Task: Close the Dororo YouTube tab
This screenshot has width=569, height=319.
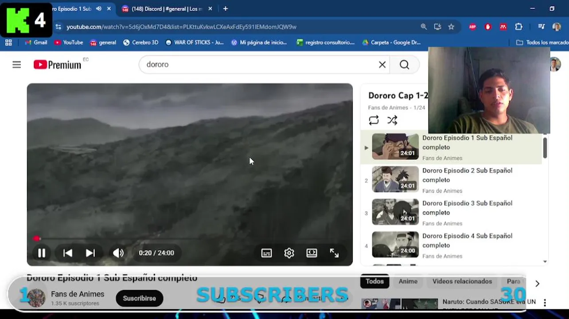Action: pyautogui.click(x=109, y=9)
